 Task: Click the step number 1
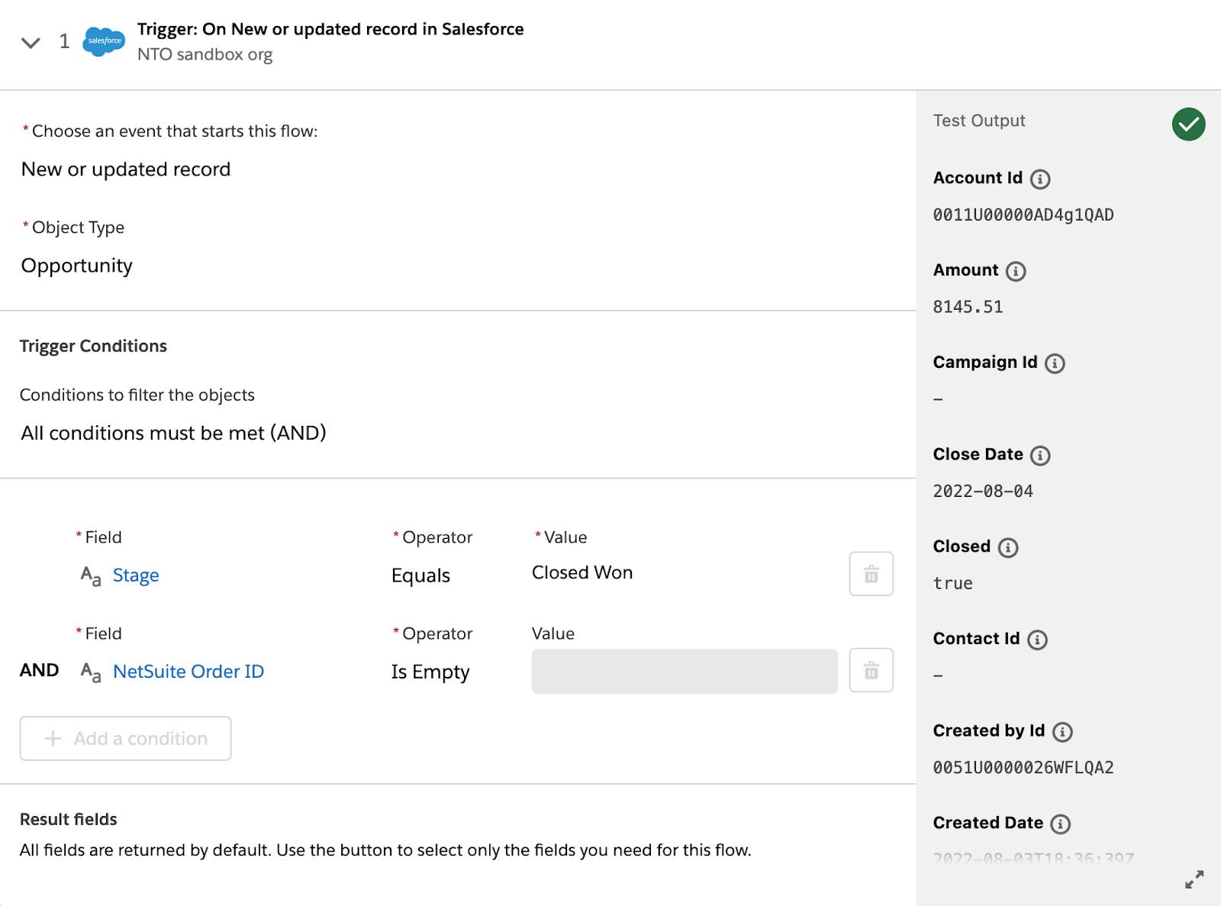[x=64, y=41]
